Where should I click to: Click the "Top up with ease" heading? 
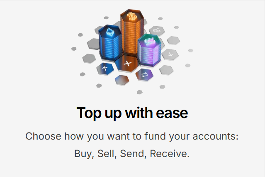point(132,113)
